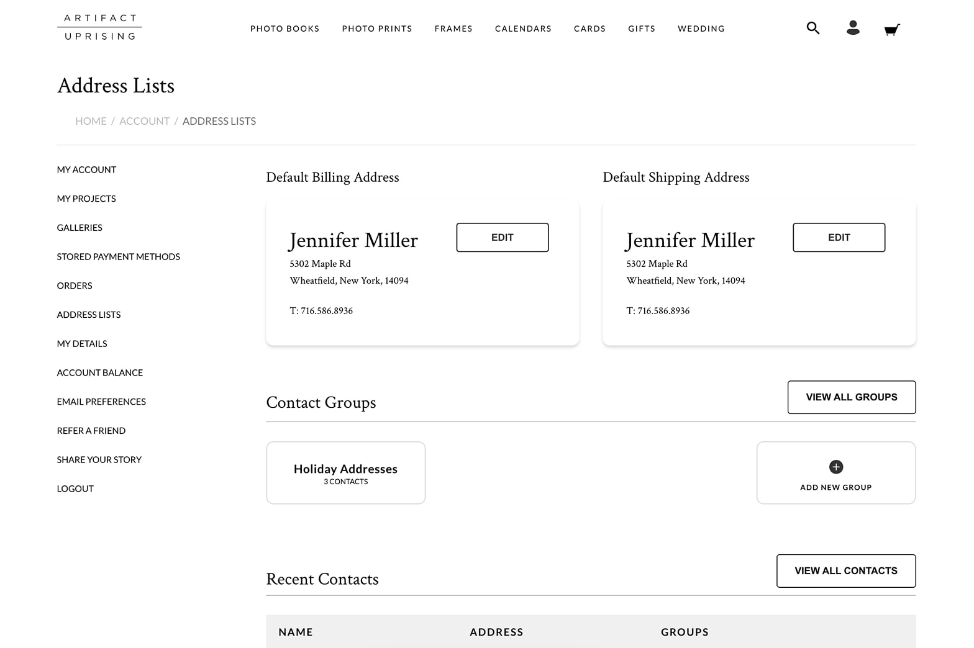974x648 pixels.
Task: Open the Holiday Addresses contact group
Action: [345, 473]
